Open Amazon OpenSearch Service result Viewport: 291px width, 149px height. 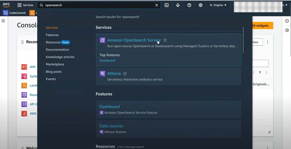[134, 40]
